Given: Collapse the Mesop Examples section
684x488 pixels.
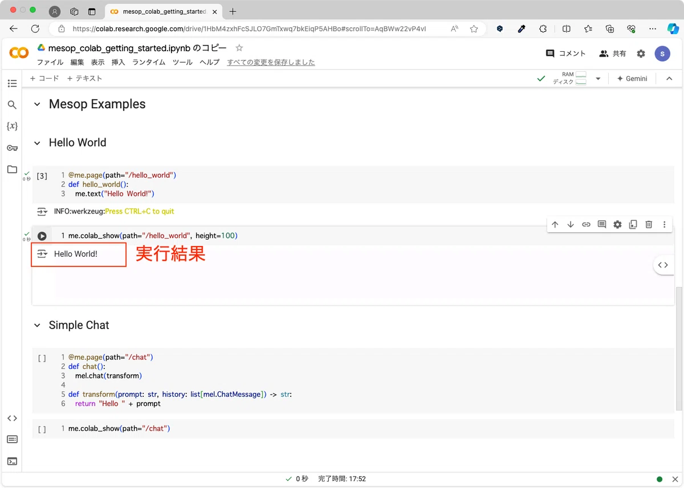Looking at the screenshot, I should [x=38, y=104].
